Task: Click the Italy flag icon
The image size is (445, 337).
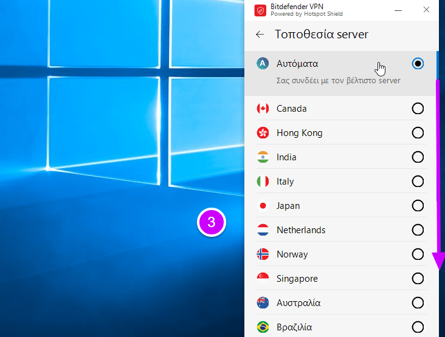Action: tap(263, 182)
